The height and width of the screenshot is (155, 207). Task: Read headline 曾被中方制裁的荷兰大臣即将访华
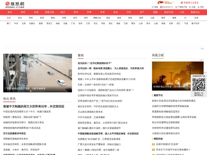(x=34, y=106)
